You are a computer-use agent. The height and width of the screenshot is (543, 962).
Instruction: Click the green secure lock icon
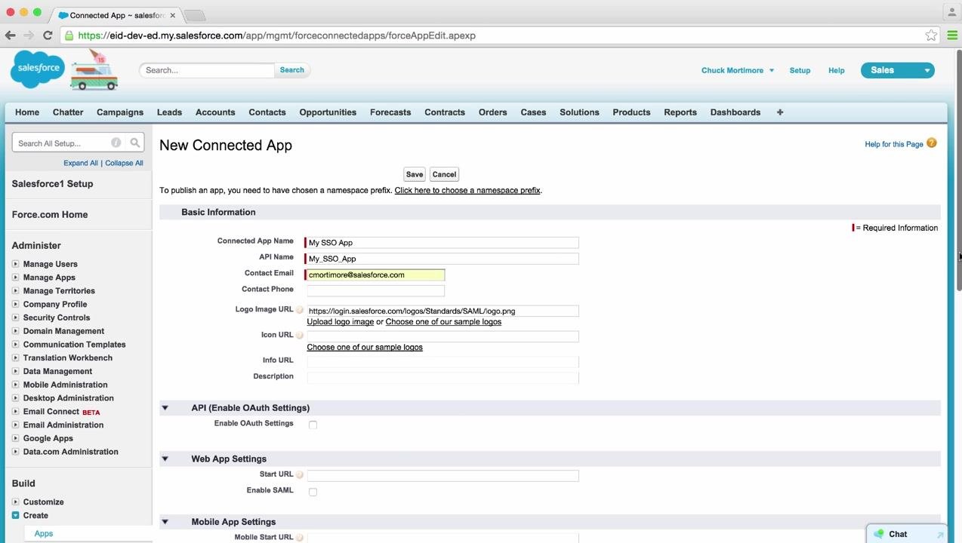[x=69, y=35]
